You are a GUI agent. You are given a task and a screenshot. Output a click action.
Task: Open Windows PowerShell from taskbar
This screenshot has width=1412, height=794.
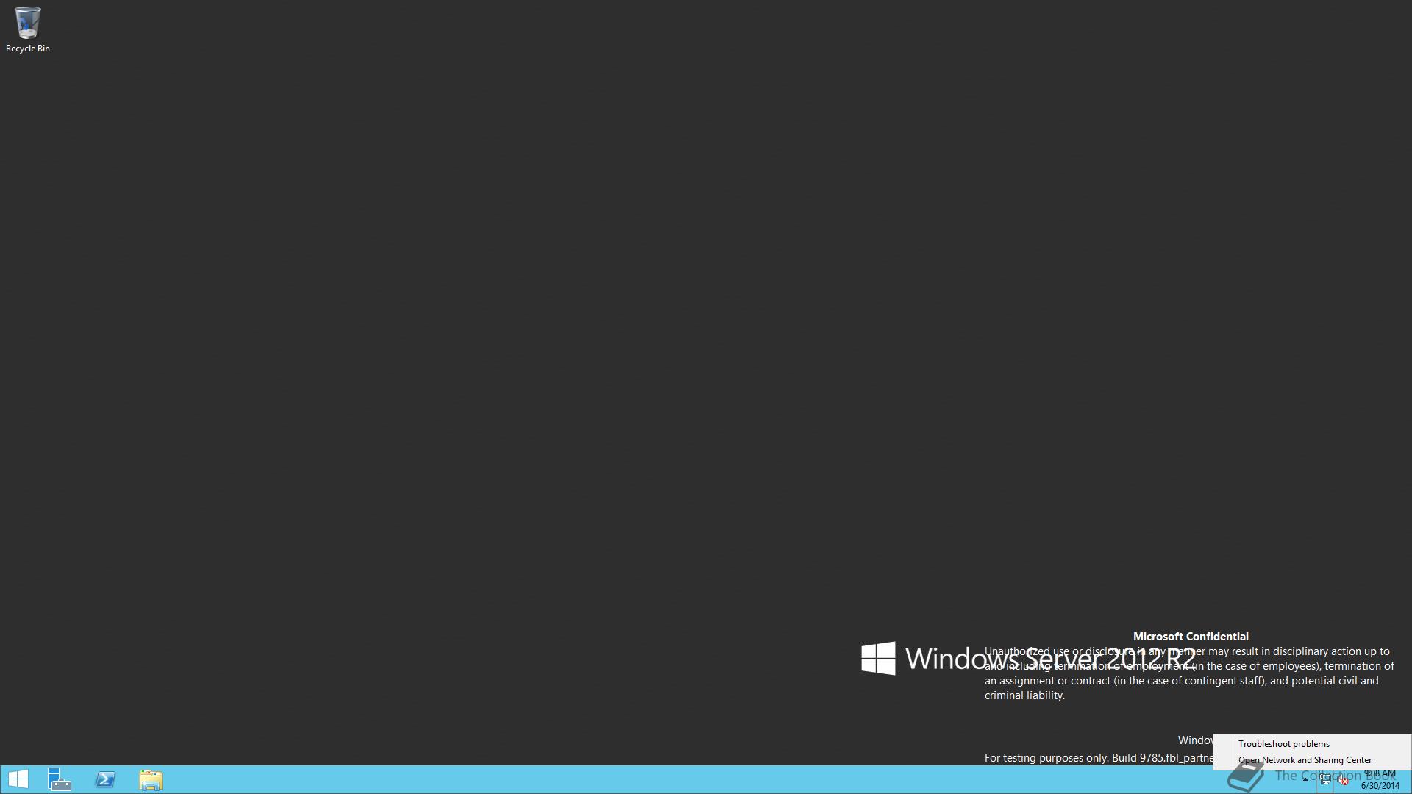coord(105,779)
